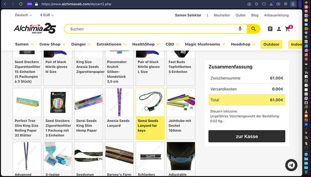Proceed with the zur Kasse button

point(247,136)
